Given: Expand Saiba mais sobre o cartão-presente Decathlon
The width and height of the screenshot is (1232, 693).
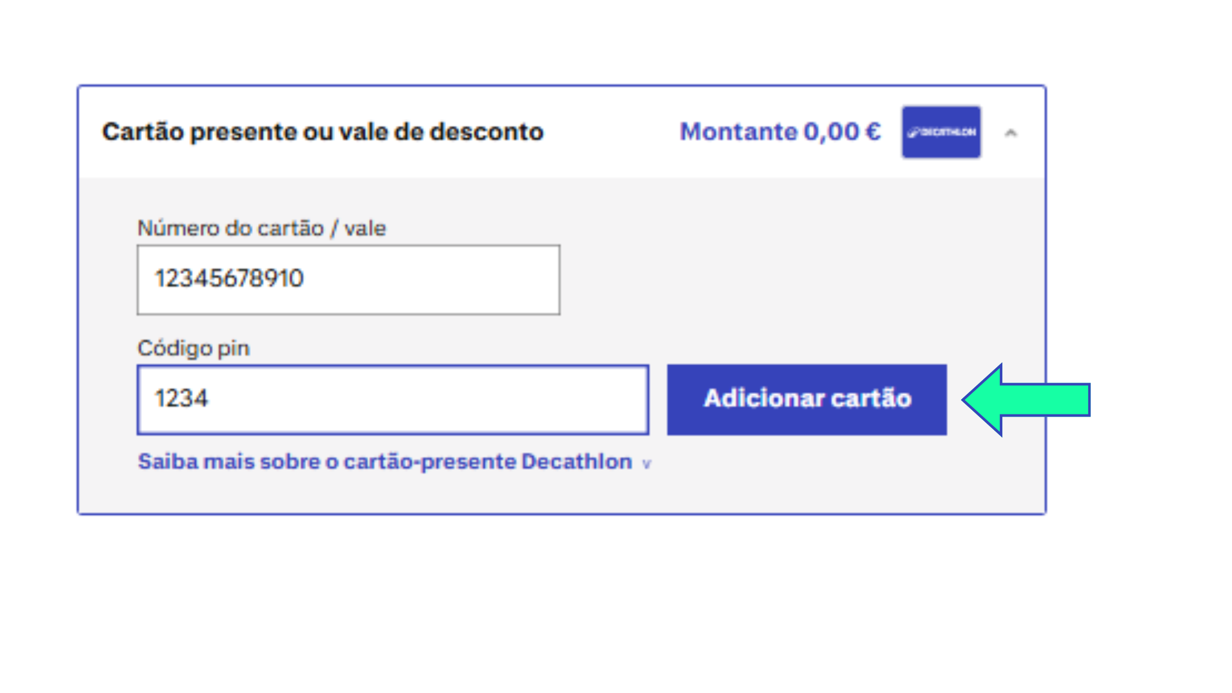Looking at the screenshot, I should 385,461.
